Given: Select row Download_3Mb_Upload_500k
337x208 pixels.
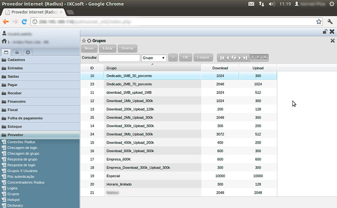Looking at the screenshot, I should pos(179,134).
